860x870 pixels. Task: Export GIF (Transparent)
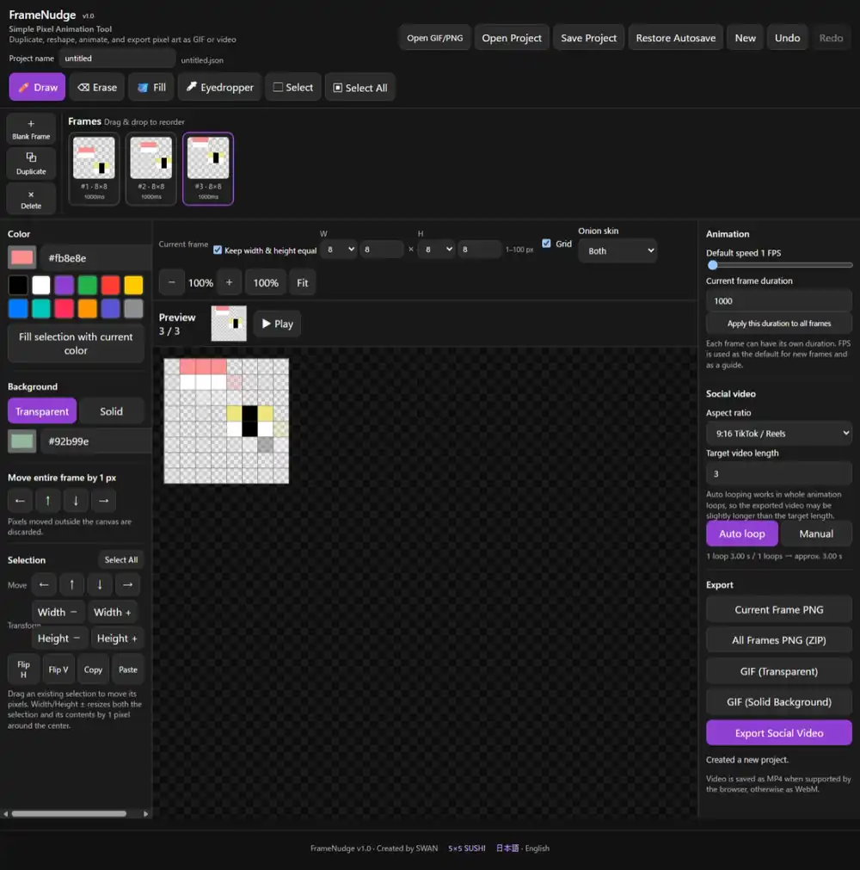pos(778,671)
